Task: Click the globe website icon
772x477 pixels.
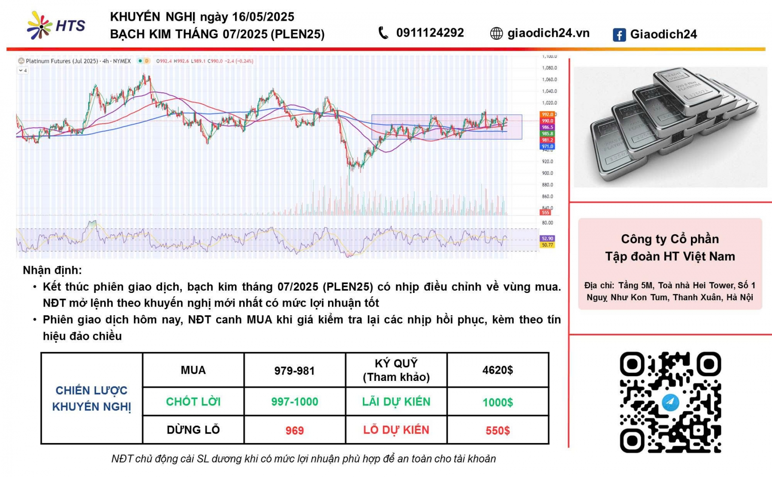Action: click(x=496, y=33)
